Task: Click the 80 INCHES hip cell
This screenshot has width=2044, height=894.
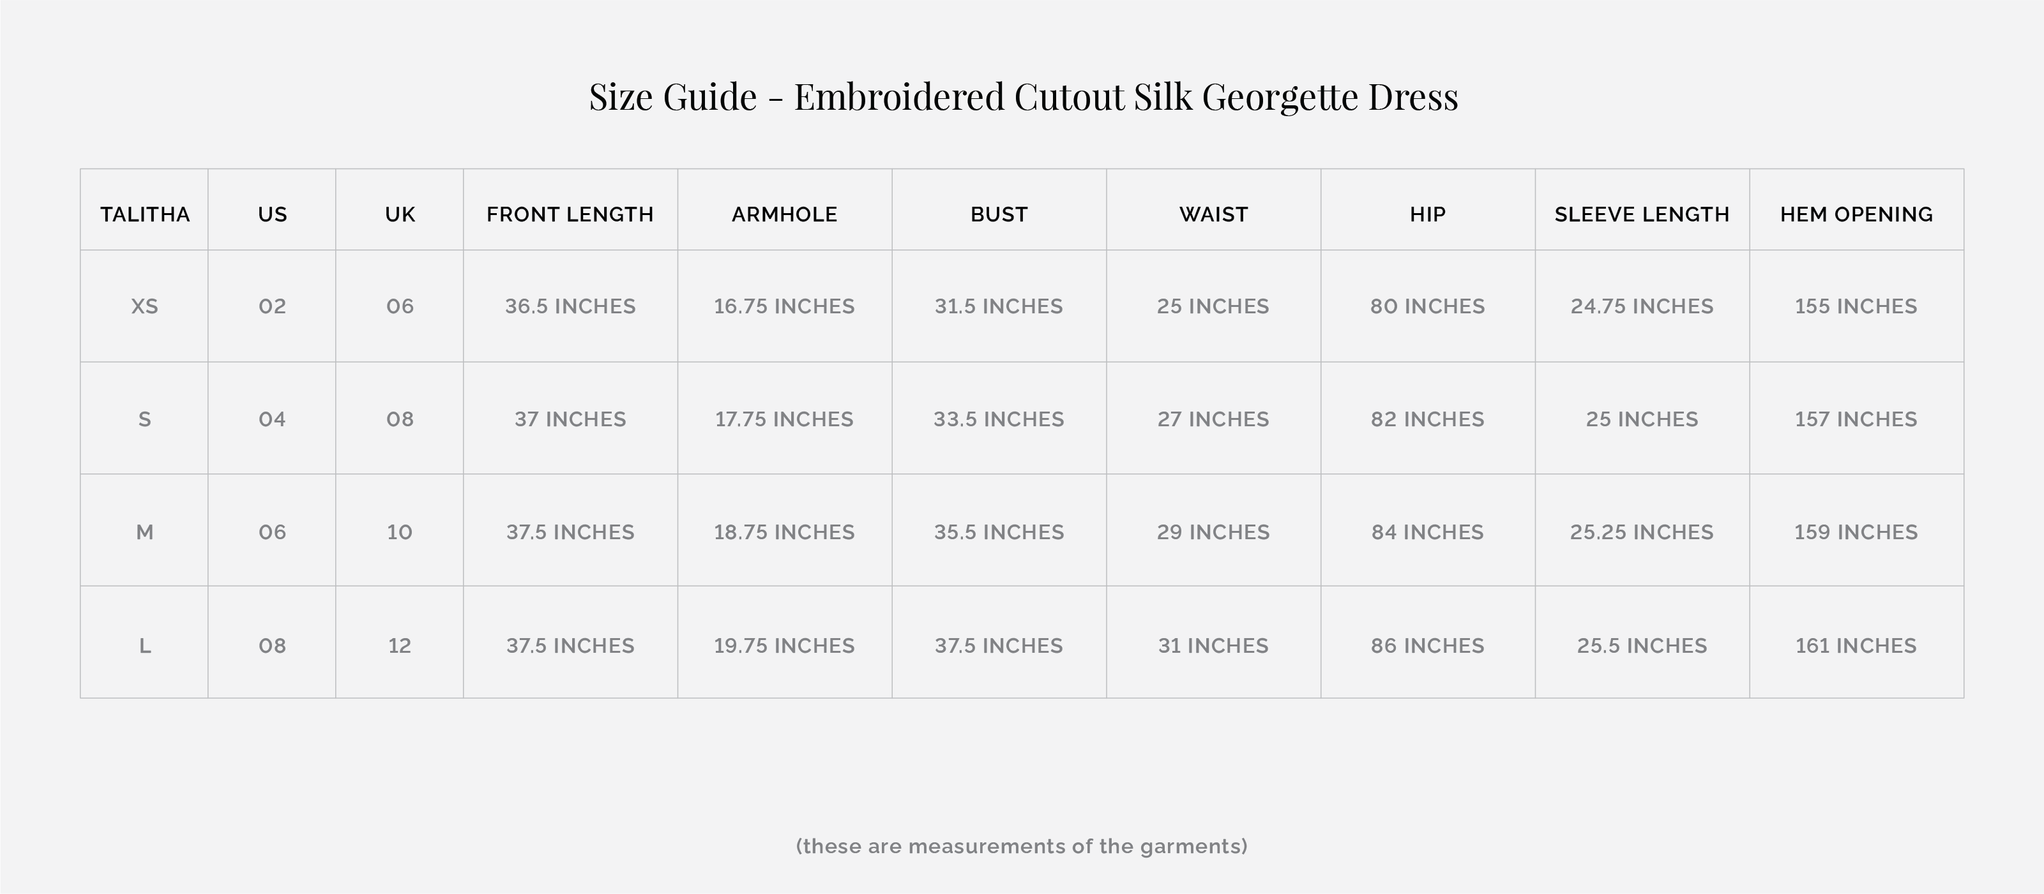Action: 1427,306
